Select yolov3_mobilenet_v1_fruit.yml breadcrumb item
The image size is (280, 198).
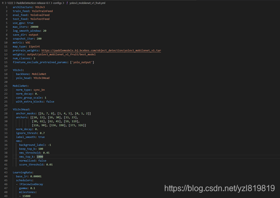(x=87, y=3)
